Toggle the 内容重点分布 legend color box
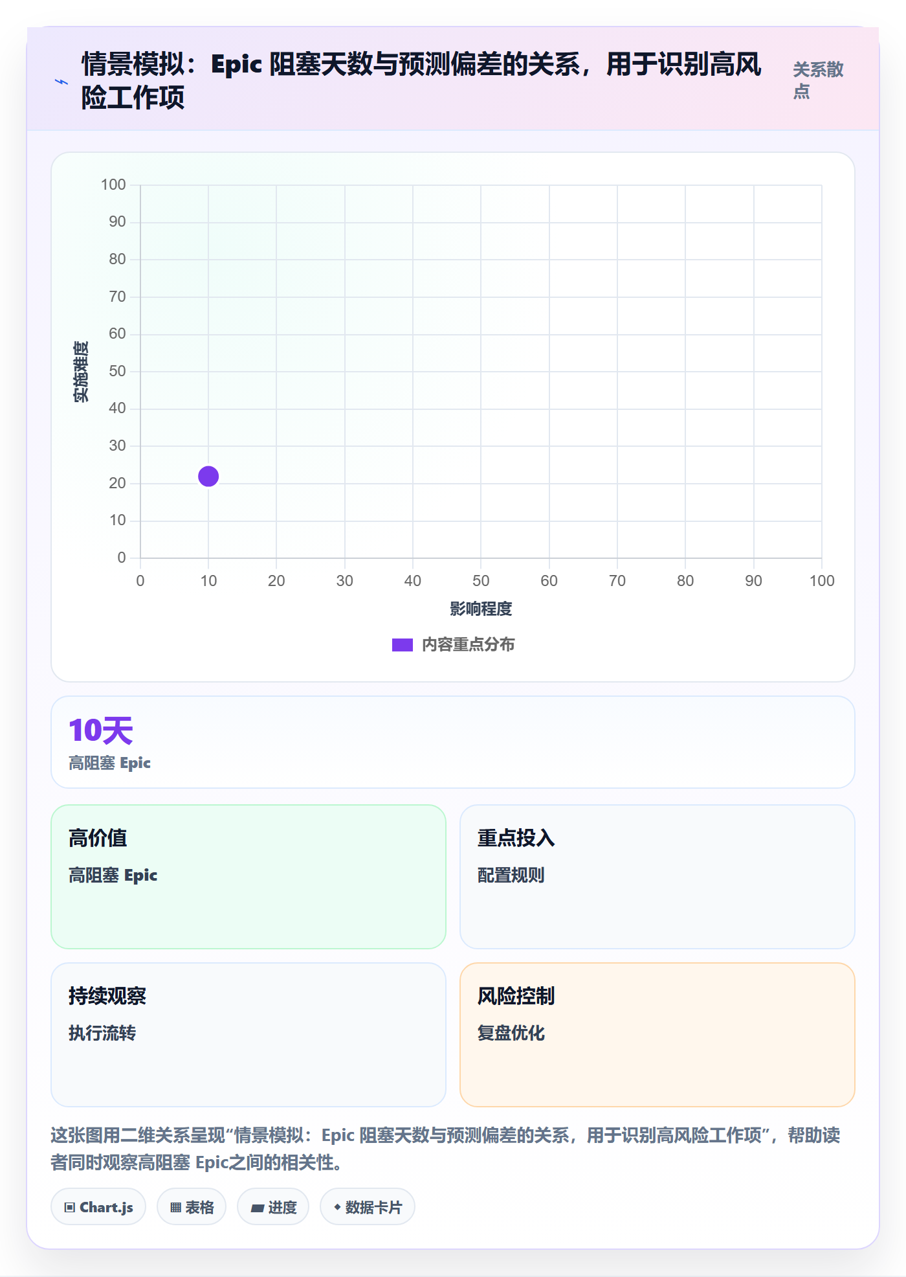 coord(402,645)
